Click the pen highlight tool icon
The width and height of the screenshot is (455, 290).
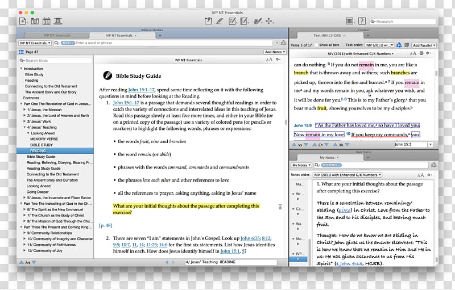click(221, 21)
